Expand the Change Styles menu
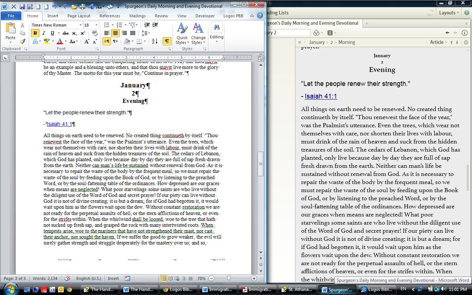The width and height of the screenshot is (472, 295). [x=198, y=34]
